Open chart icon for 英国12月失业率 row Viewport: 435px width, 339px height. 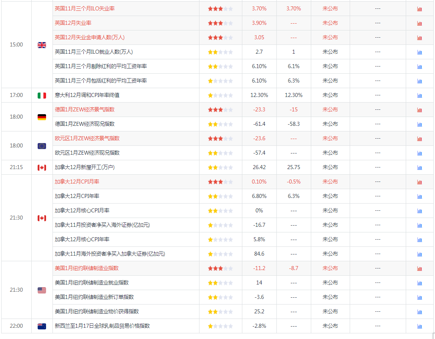click(419, 23)
